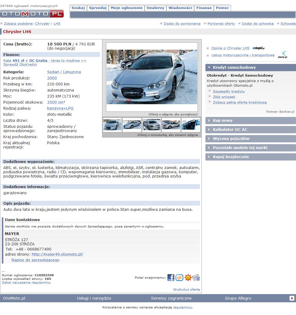Click the smiling sun share icon
The width and height of the screenshot is (296, 315).
tap(188, 278)
